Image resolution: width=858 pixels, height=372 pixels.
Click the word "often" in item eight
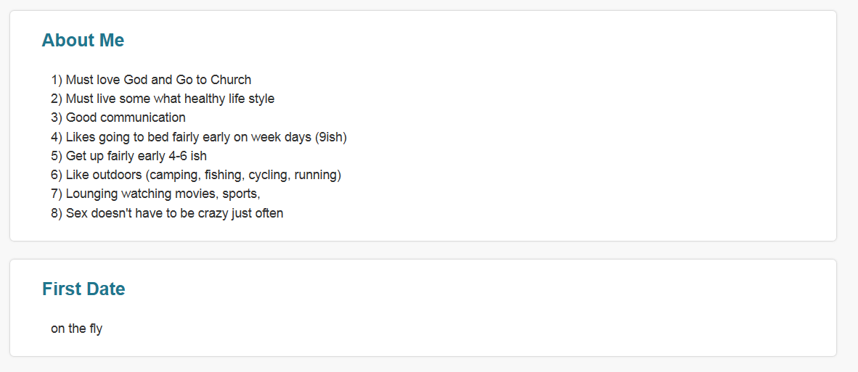tap(269, 213)
